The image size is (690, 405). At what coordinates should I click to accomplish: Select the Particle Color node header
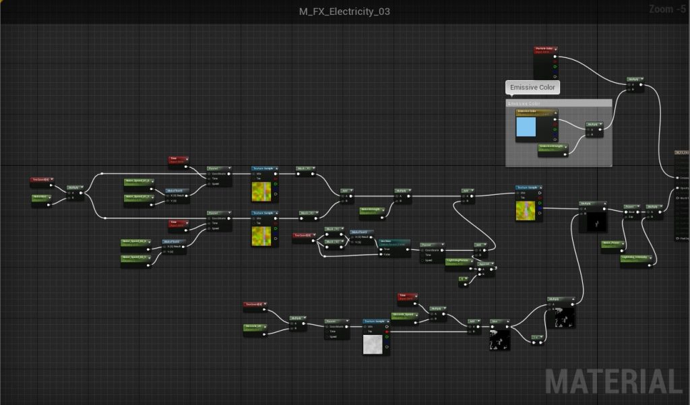point(546,50)
